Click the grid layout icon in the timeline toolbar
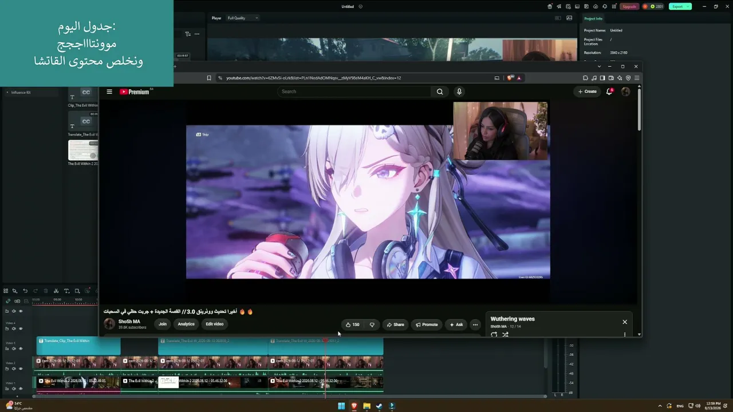Screen dimensions: 733x412 [6, 291]
